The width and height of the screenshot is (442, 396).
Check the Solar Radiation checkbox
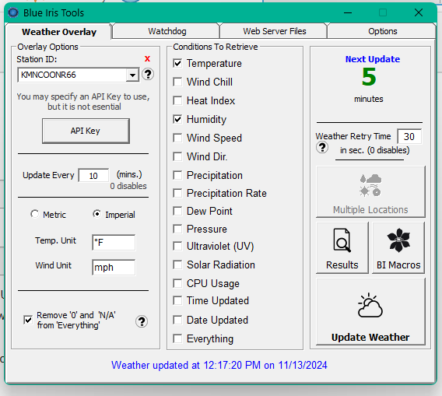pos(177,265)
